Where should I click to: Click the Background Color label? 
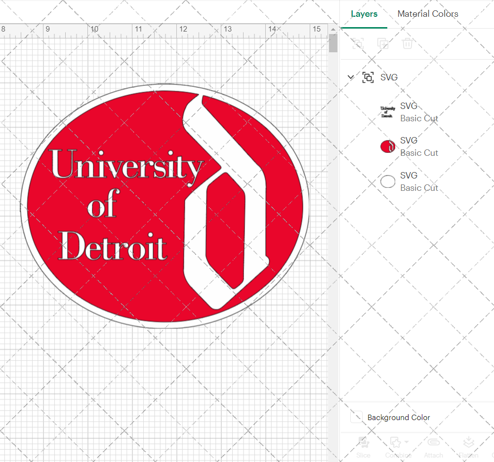coord(399,417)
